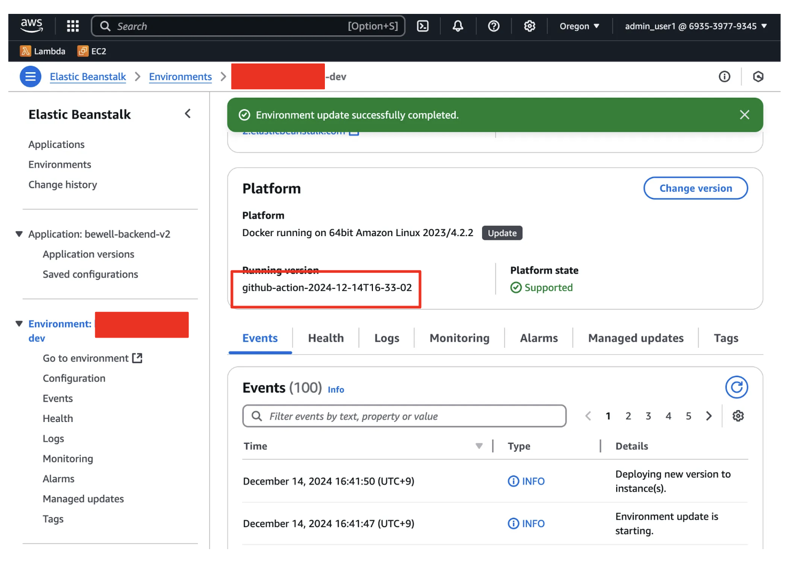This screenshot has height=563, width=793.
Task: Open Health in the sidebar
Action: click(58, 418)
